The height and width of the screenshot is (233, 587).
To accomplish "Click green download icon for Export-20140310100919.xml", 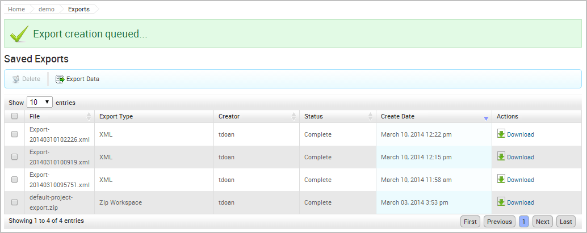I will [x=501, y=156].
